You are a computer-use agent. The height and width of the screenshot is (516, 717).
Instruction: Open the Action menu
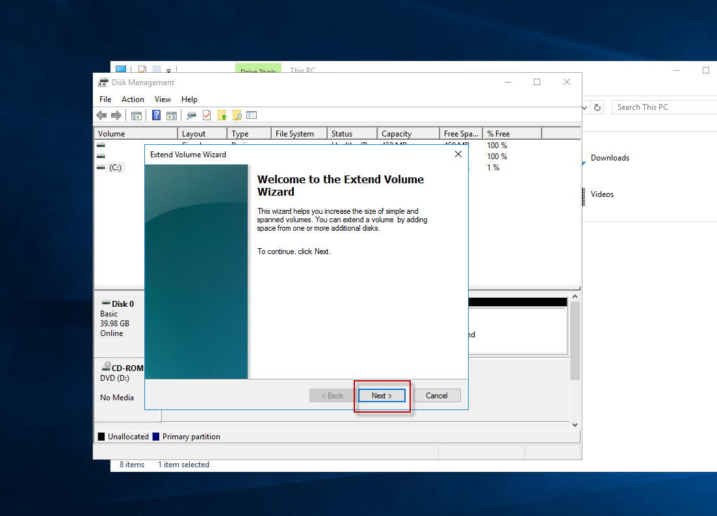[133, 99]
